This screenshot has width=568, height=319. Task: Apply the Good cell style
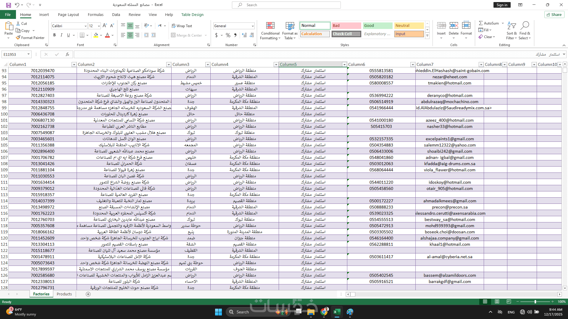click(x=377, y=26)
